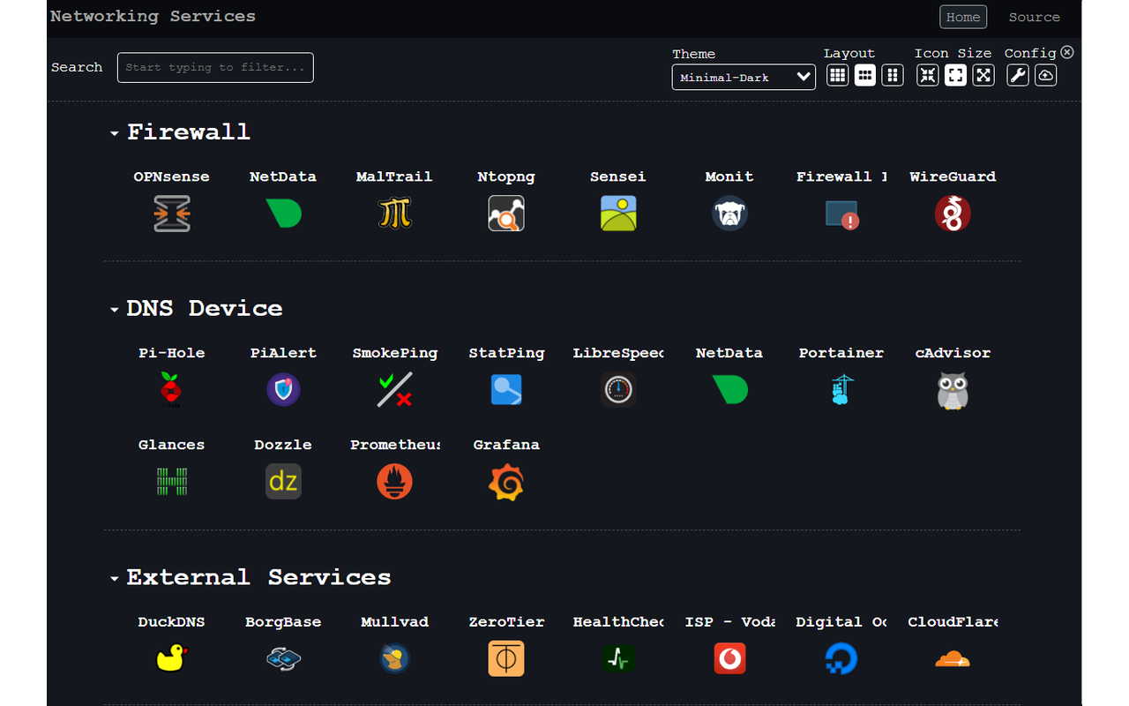This screenshot has height=706, width=1129.
Task: Open the Glances icon
Action: (x=172, y=482)
